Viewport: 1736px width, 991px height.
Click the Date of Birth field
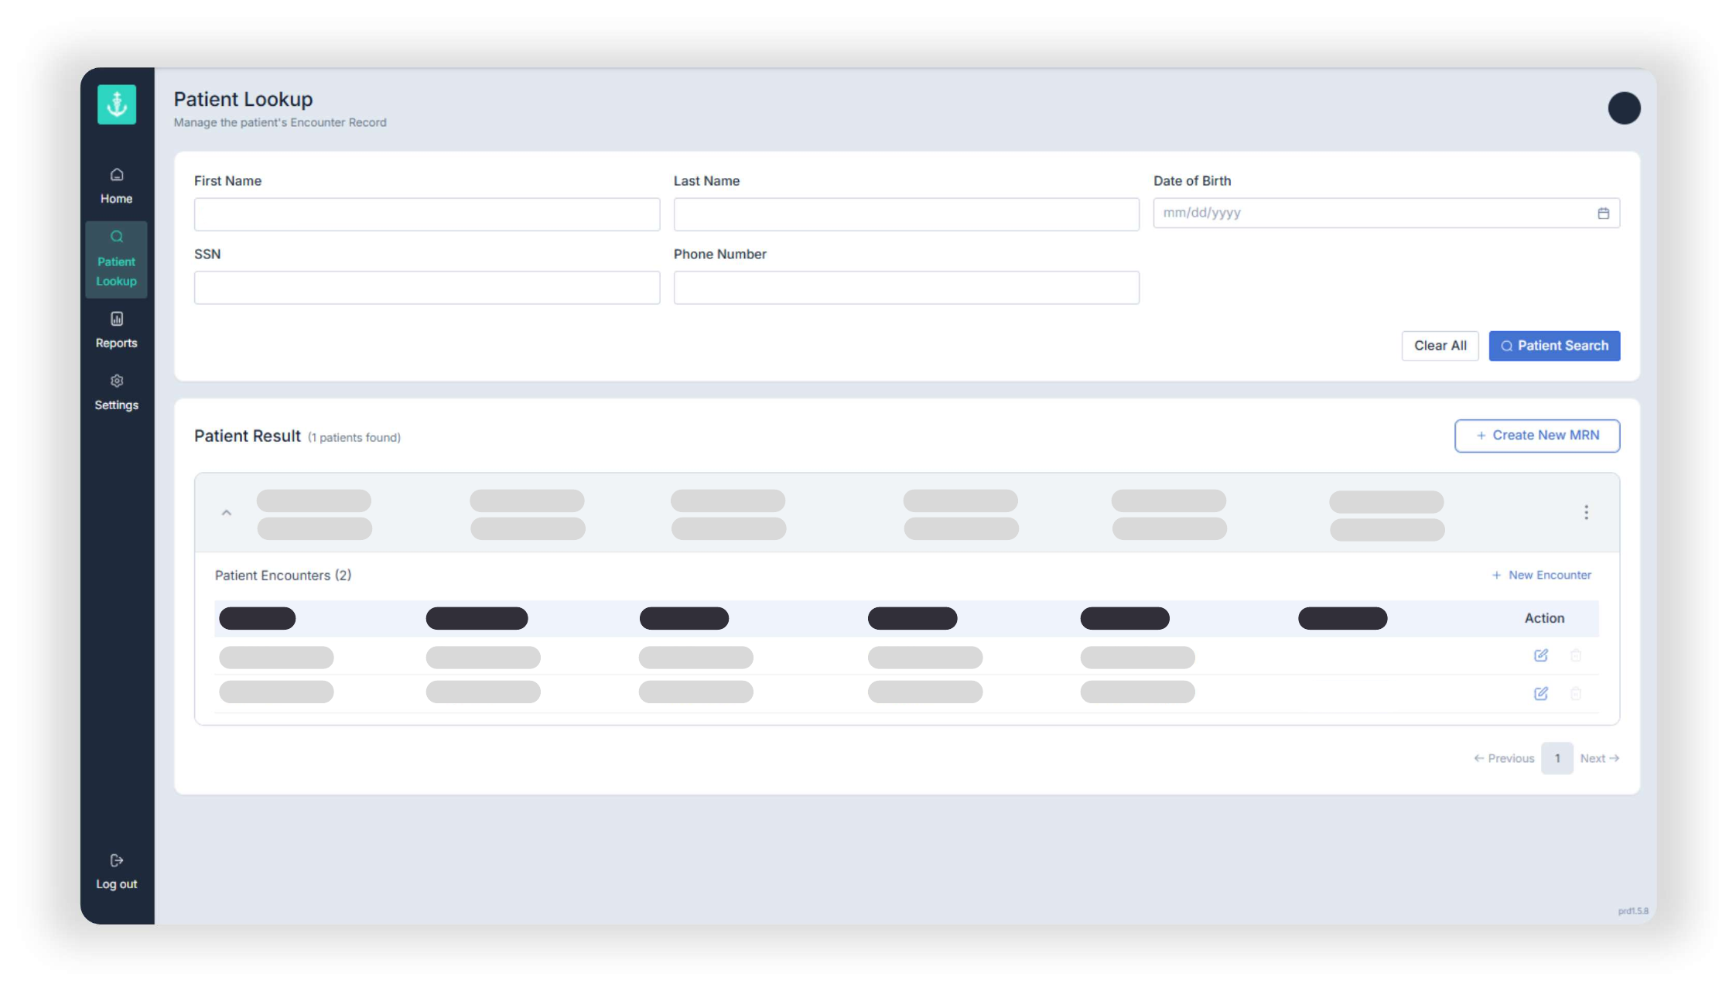point(1386,213)
